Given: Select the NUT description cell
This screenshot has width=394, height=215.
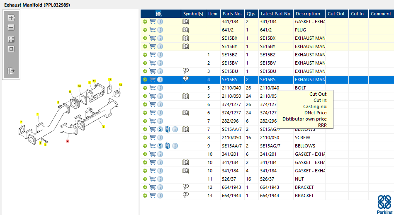Looking at the screenshot, I should click(x=309, y=179).
